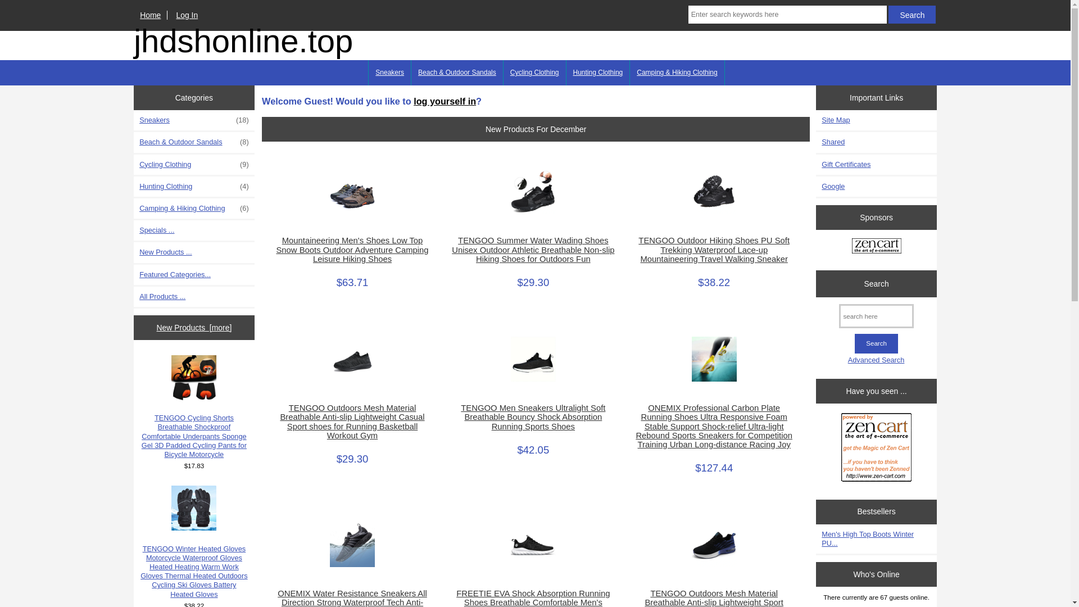This screenshot has width=1079, height=607.
Task: Open ONEMIX Water Resistance Sneakers thumbnail
Action: click(352, 545)
